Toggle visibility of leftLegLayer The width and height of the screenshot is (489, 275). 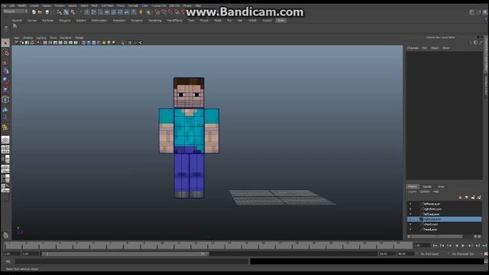pos(410,214)
